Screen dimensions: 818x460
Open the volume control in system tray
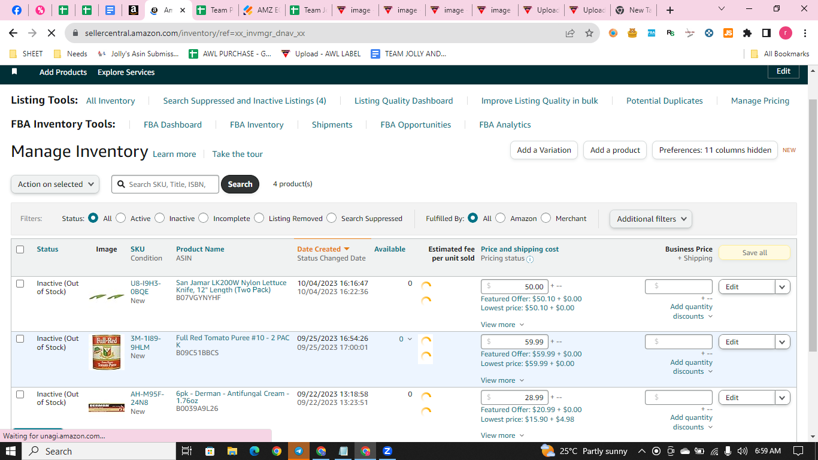tap(743, 451)
